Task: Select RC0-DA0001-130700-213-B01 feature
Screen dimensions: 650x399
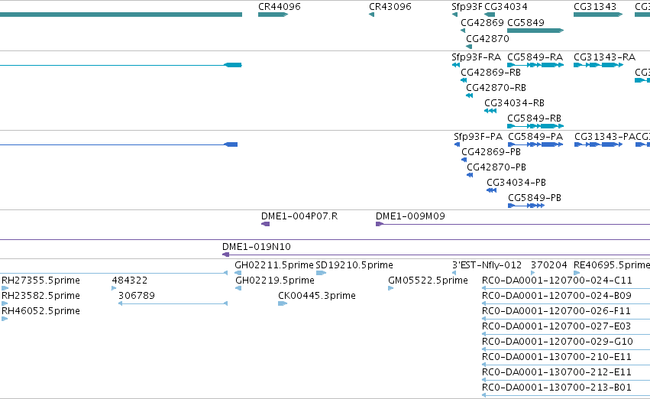Action: [x=566, y=395]
